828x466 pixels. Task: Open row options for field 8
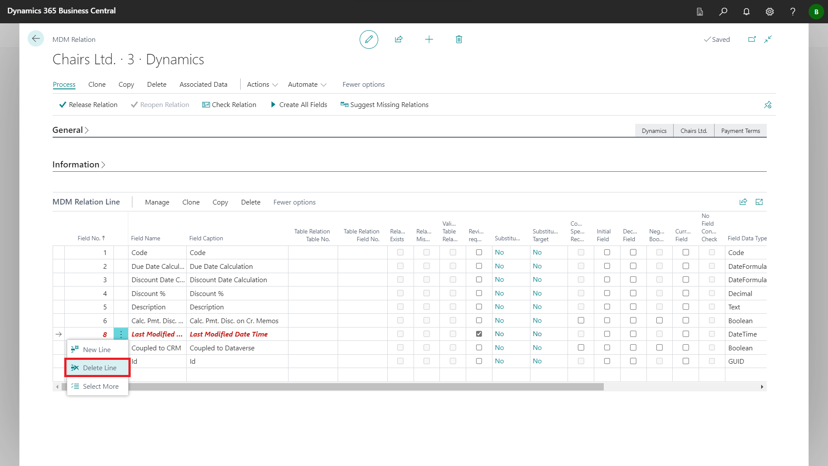tap(121, 334)
